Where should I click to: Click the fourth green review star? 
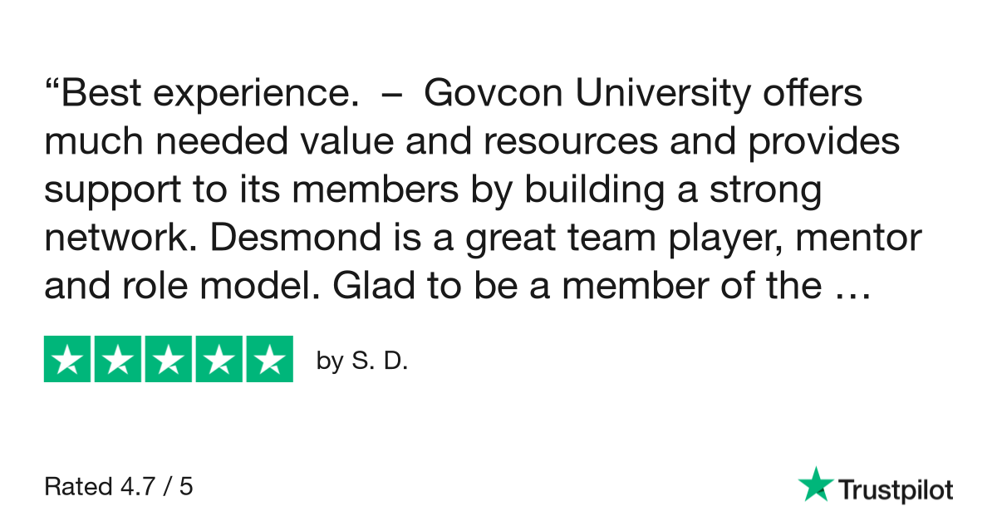(x=218, y=359)
